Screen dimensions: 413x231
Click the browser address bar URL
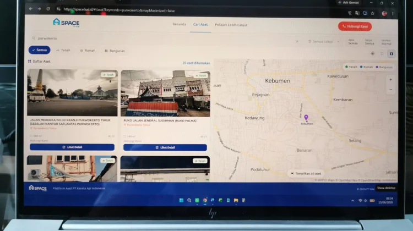(119, 10)
